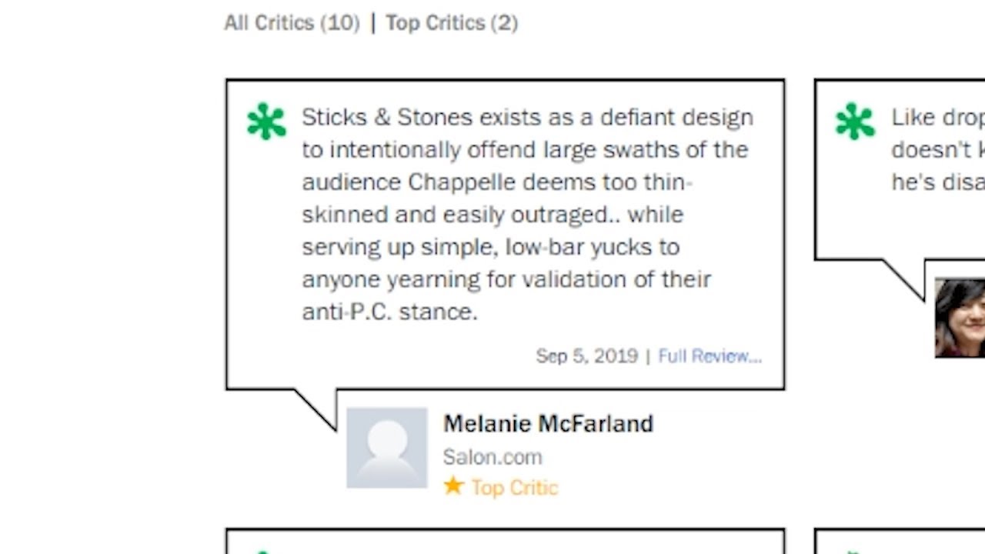Switch to the Top Critics (2) tab
Viewport: 985px width, 554px height.
point(452,23)
